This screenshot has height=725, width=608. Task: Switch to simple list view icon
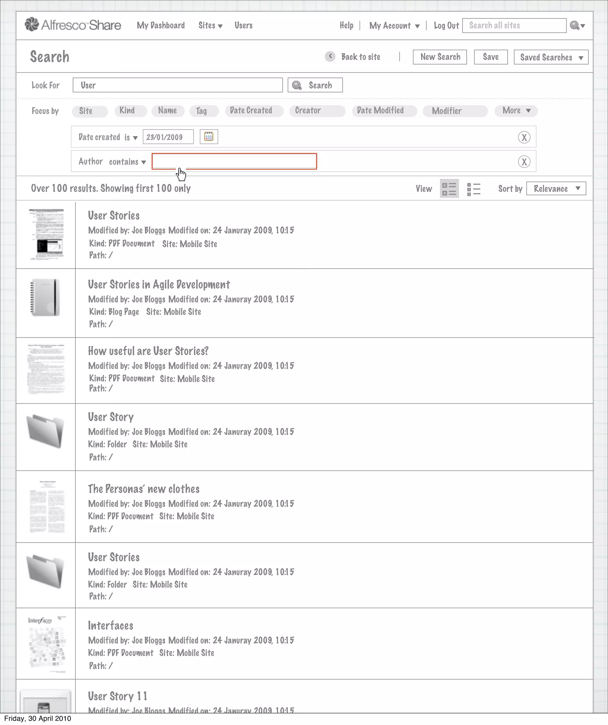[x=474, y=189]
